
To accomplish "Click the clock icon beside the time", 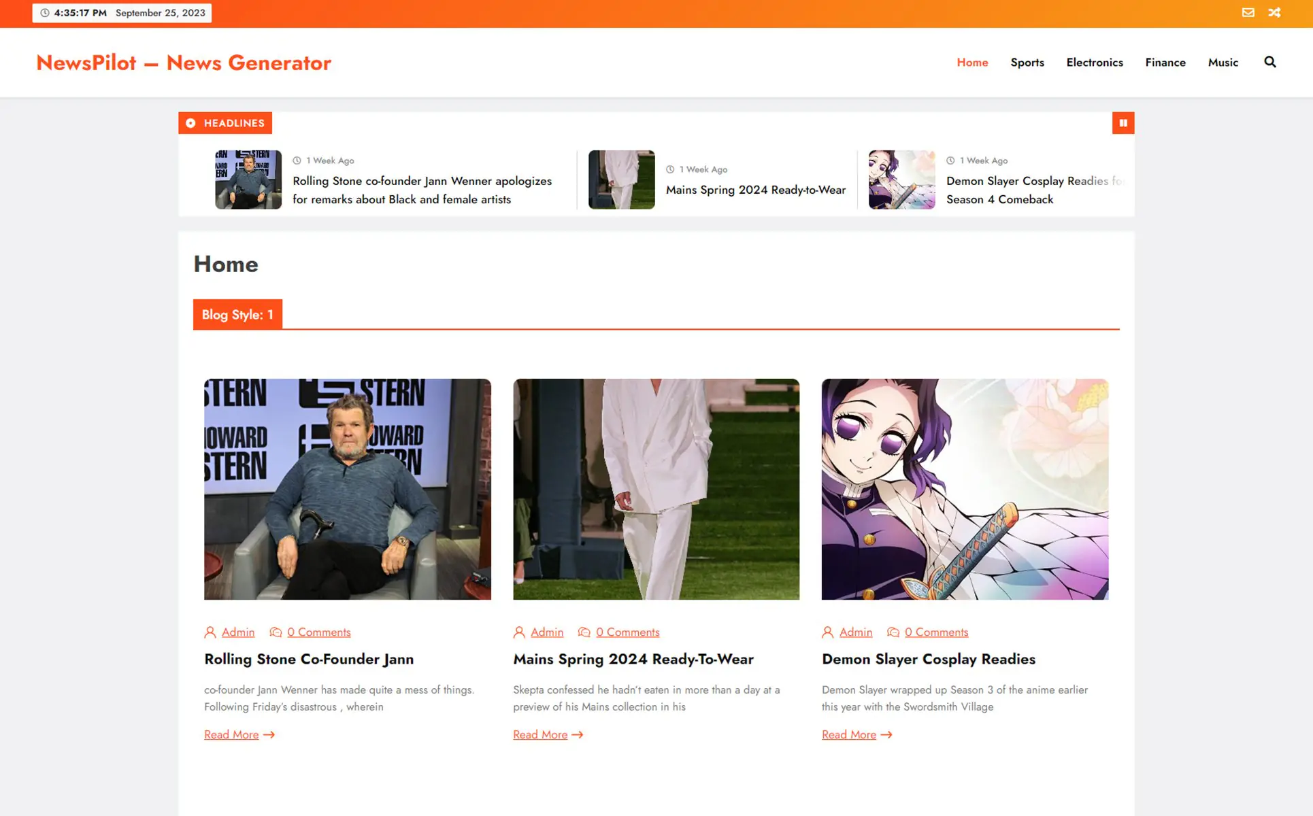I will [x=45, y=13].
